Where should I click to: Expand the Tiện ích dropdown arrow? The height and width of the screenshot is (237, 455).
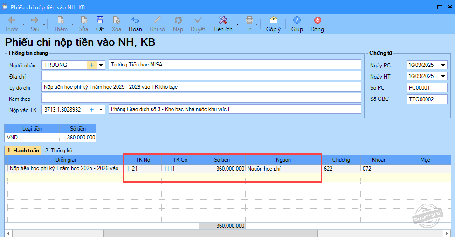pyautogui.click(x=237, y=24)
